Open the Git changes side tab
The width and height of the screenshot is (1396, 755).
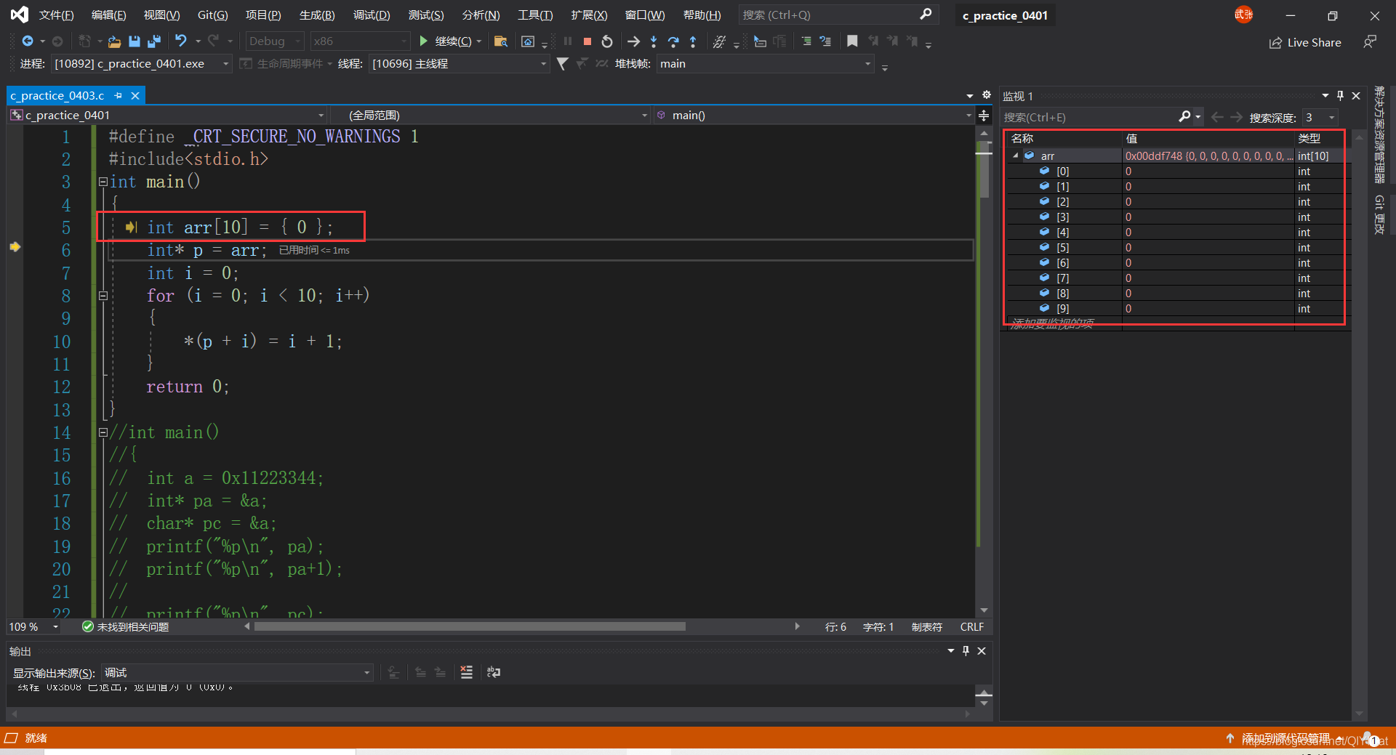(1379, 214)
